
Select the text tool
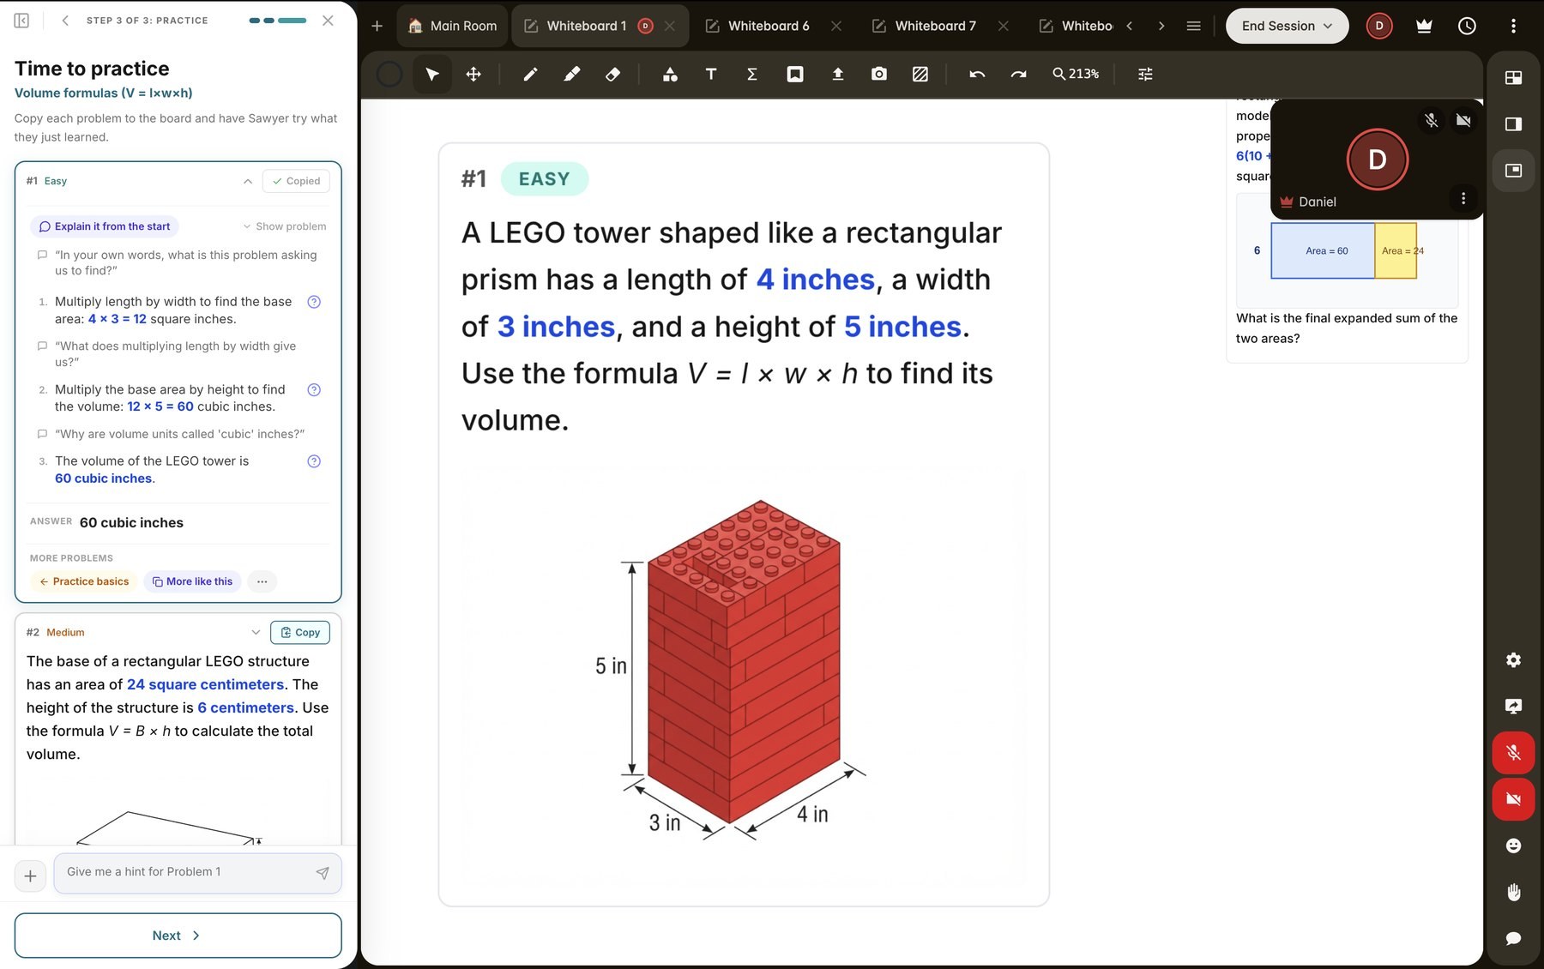(x=711, y=75)
